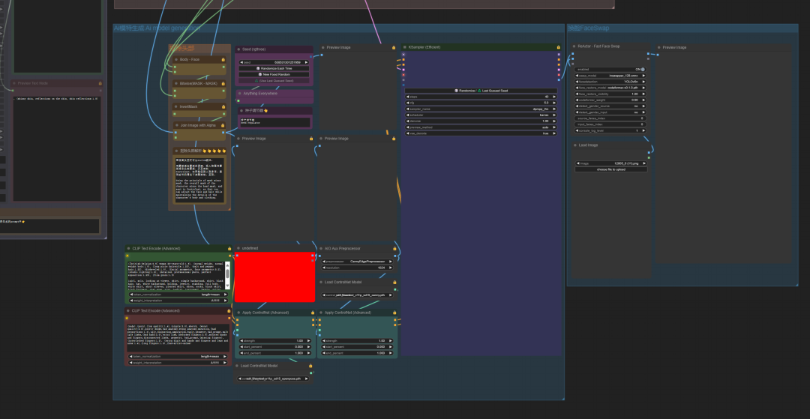The height and width of the screenshot is (419, 810).
Task: Click scrollbar down arrow in green CLIP prompt box
Action: (227, 285)
